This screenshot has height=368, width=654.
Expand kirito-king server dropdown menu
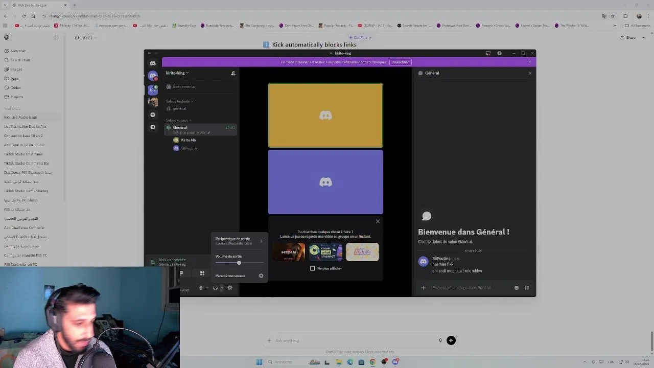(177, 73)
